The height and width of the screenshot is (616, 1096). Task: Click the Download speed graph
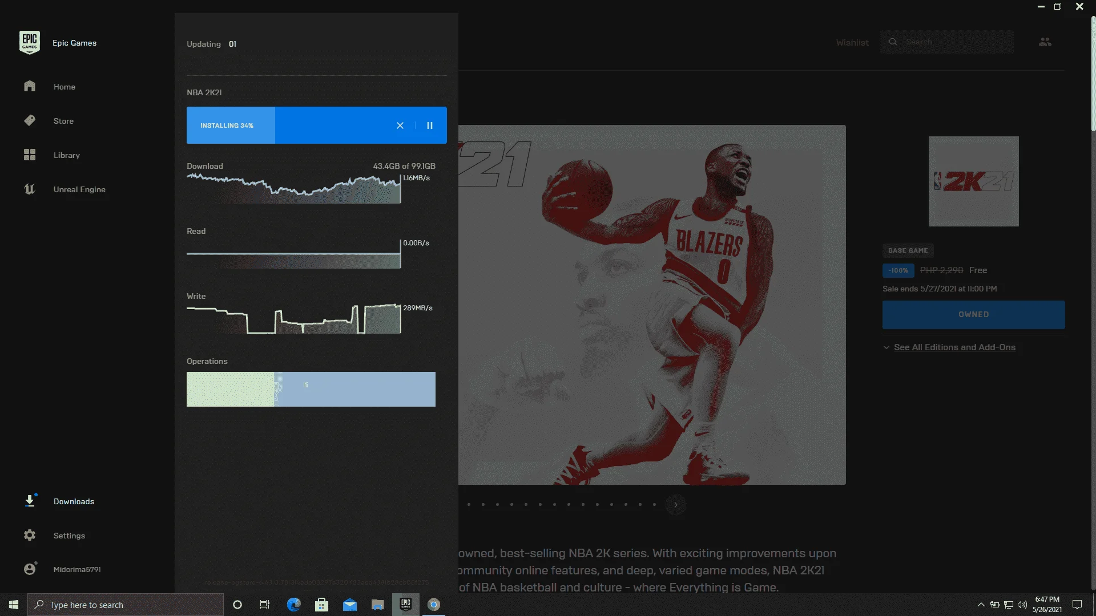coord(293,189)
